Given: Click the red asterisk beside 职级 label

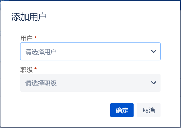Looking at the screenshot, I should (x=35, y=69).
